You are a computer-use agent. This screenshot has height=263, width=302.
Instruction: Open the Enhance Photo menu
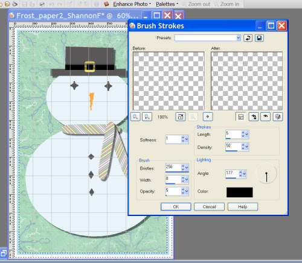(x=132, y=4)
